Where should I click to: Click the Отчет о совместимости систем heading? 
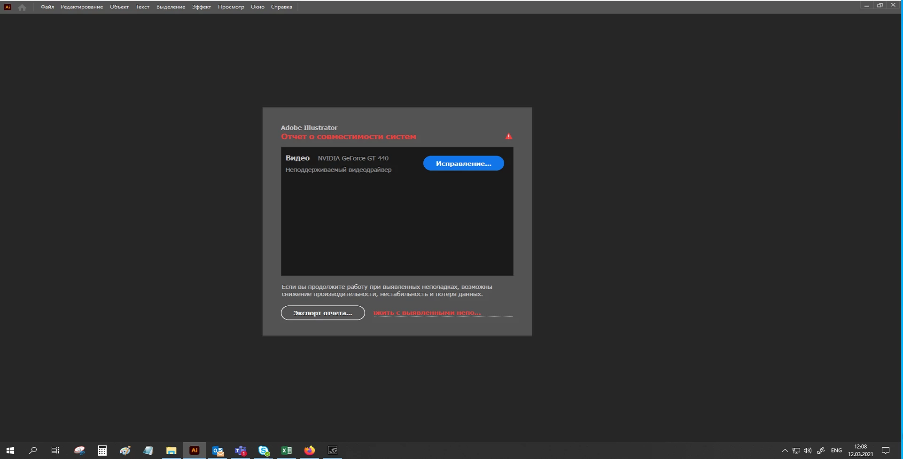(x=349, y=137)
